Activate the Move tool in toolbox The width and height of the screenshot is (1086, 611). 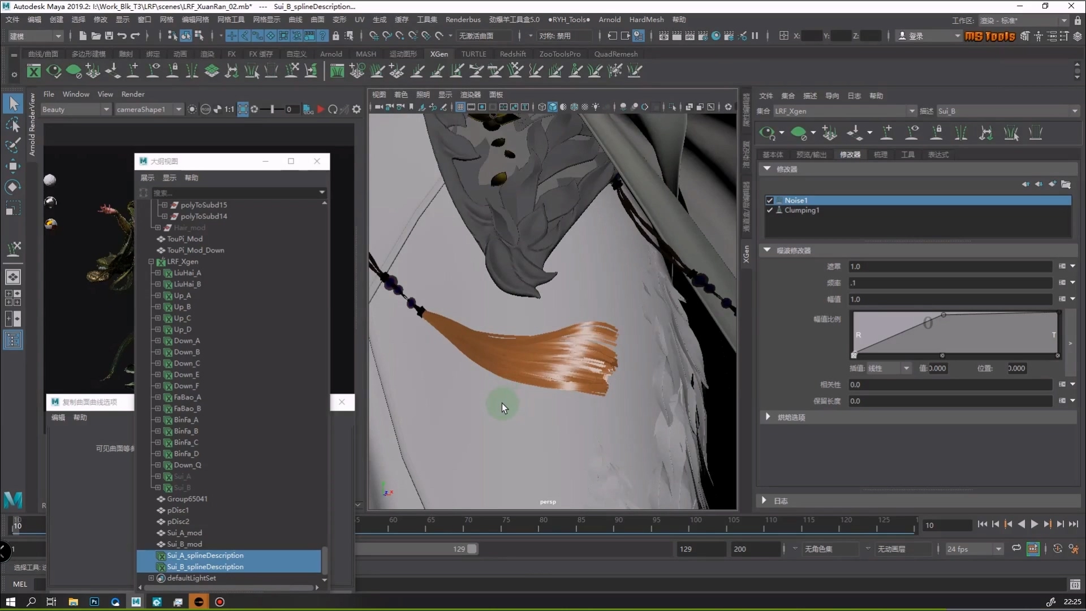13,166
